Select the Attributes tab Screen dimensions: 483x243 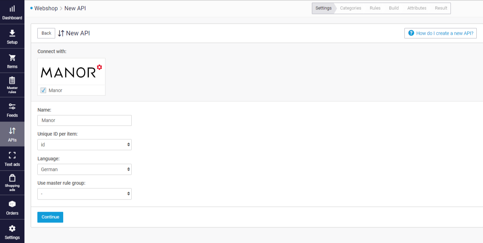tap(416, 8)
